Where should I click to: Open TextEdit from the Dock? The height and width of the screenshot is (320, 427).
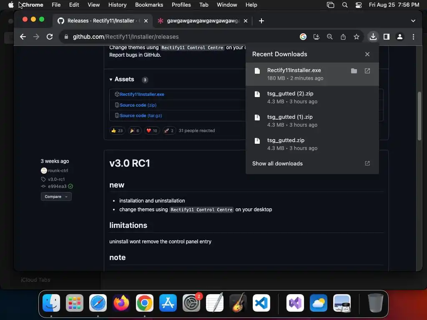coord(215,303)
